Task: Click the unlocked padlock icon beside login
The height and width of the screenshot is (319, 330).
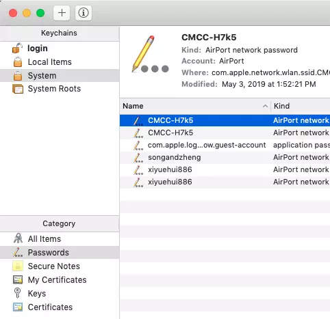Action: (x=17, y=48)
